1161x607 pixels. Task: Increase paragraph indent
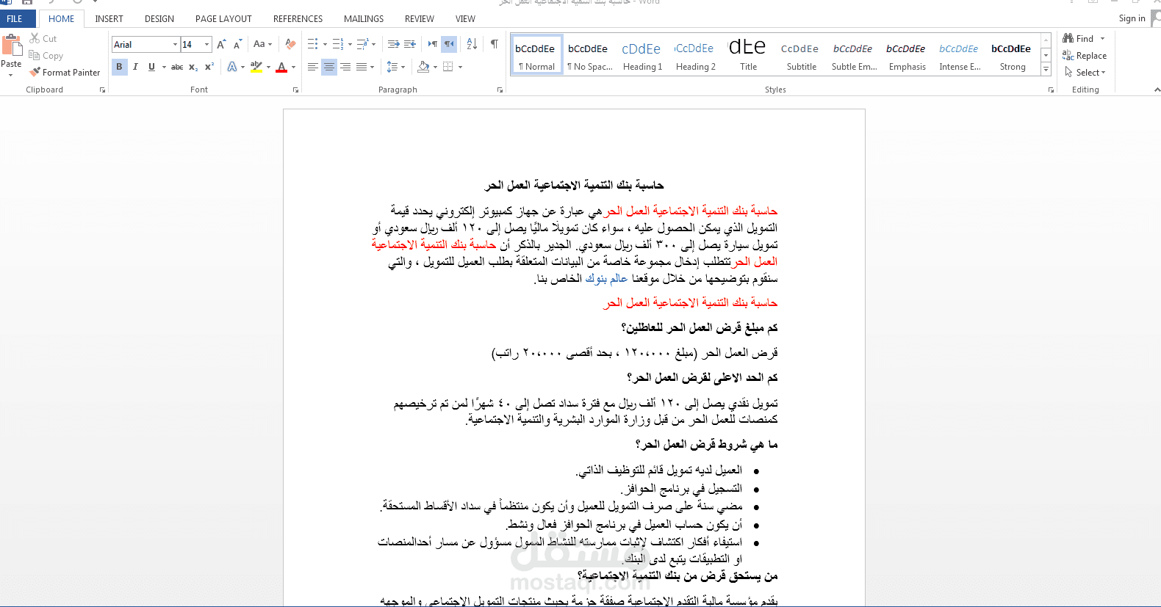(410, 44)
